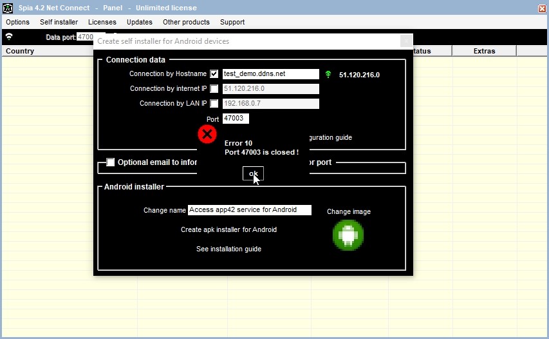Click the Extras column header
Image resolution: width=549 pixels, height=339 pixels.
(x=484, y=51)
